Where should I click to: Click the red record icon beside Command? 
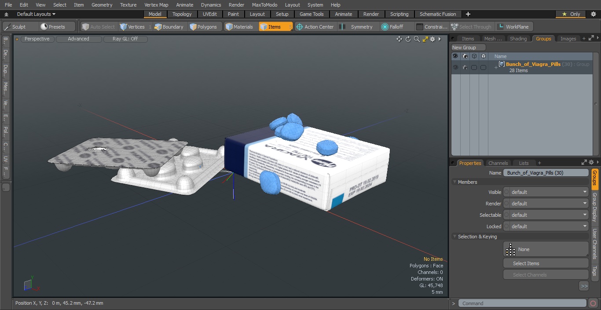pos(593,303)
